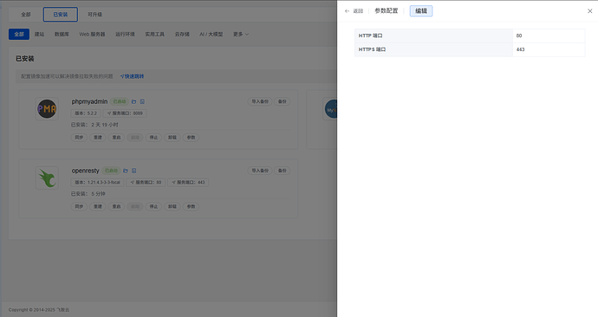Click 停止 for the openresty app
598x317 pixels.
point(153,206)
